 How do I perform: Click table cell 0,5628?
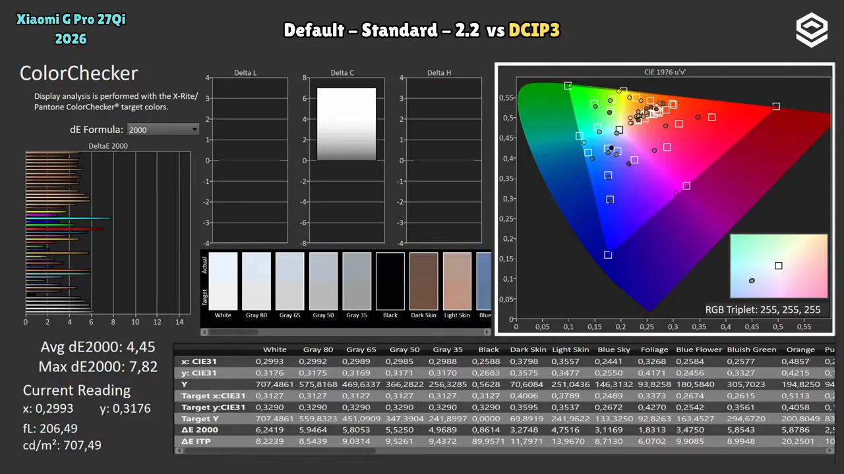pyautogui.click(x=489, y=384)
